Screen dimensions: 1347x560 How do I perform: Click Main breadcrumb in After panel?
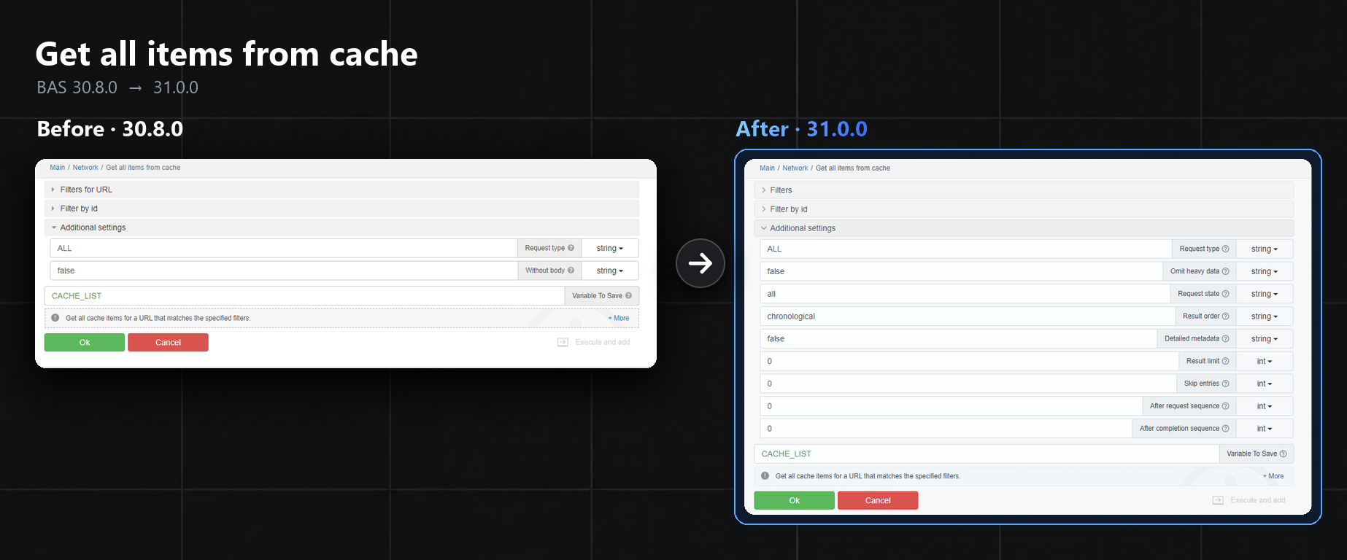pos(767,168)
